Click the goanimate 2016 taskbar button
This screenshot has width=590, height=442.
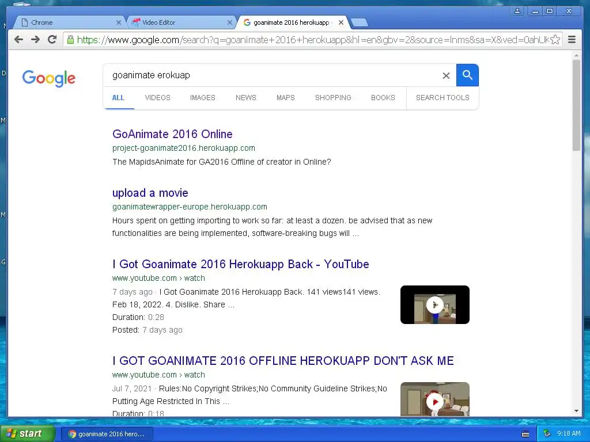pos(107,434)
